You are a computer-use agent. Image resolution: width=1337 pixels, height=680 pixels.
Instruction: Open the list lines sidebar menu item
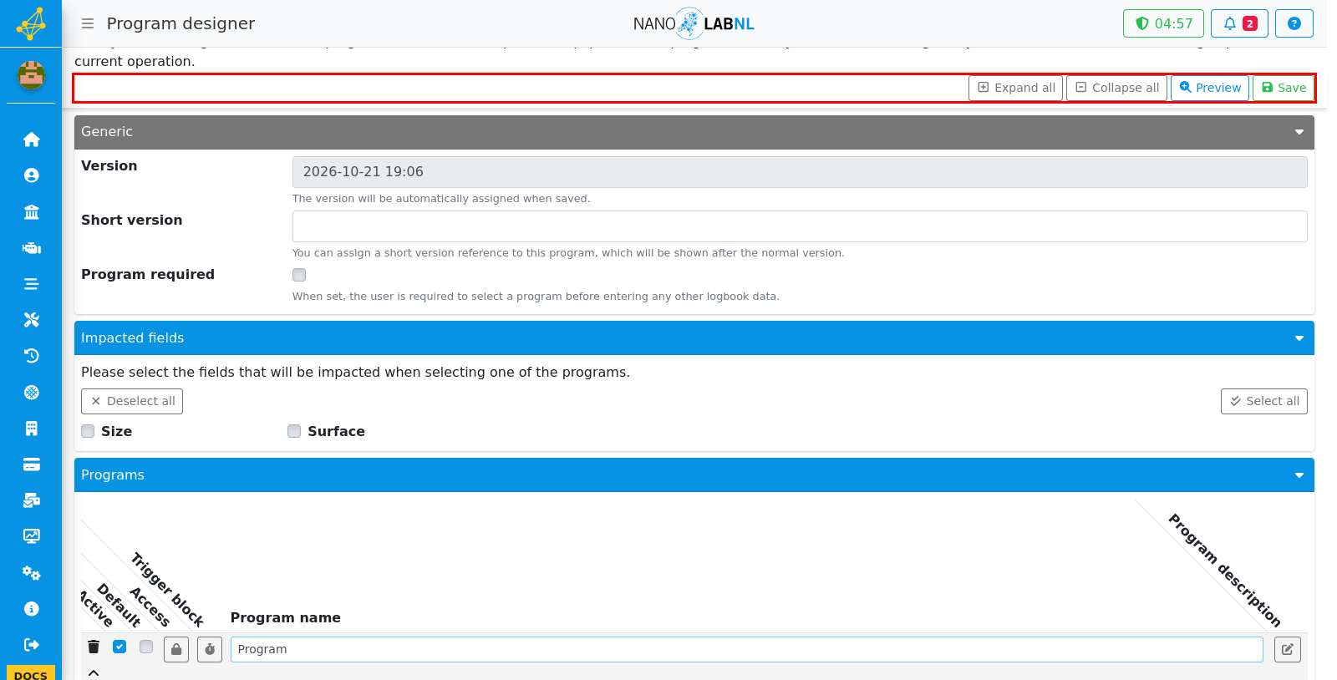(32, 284)
